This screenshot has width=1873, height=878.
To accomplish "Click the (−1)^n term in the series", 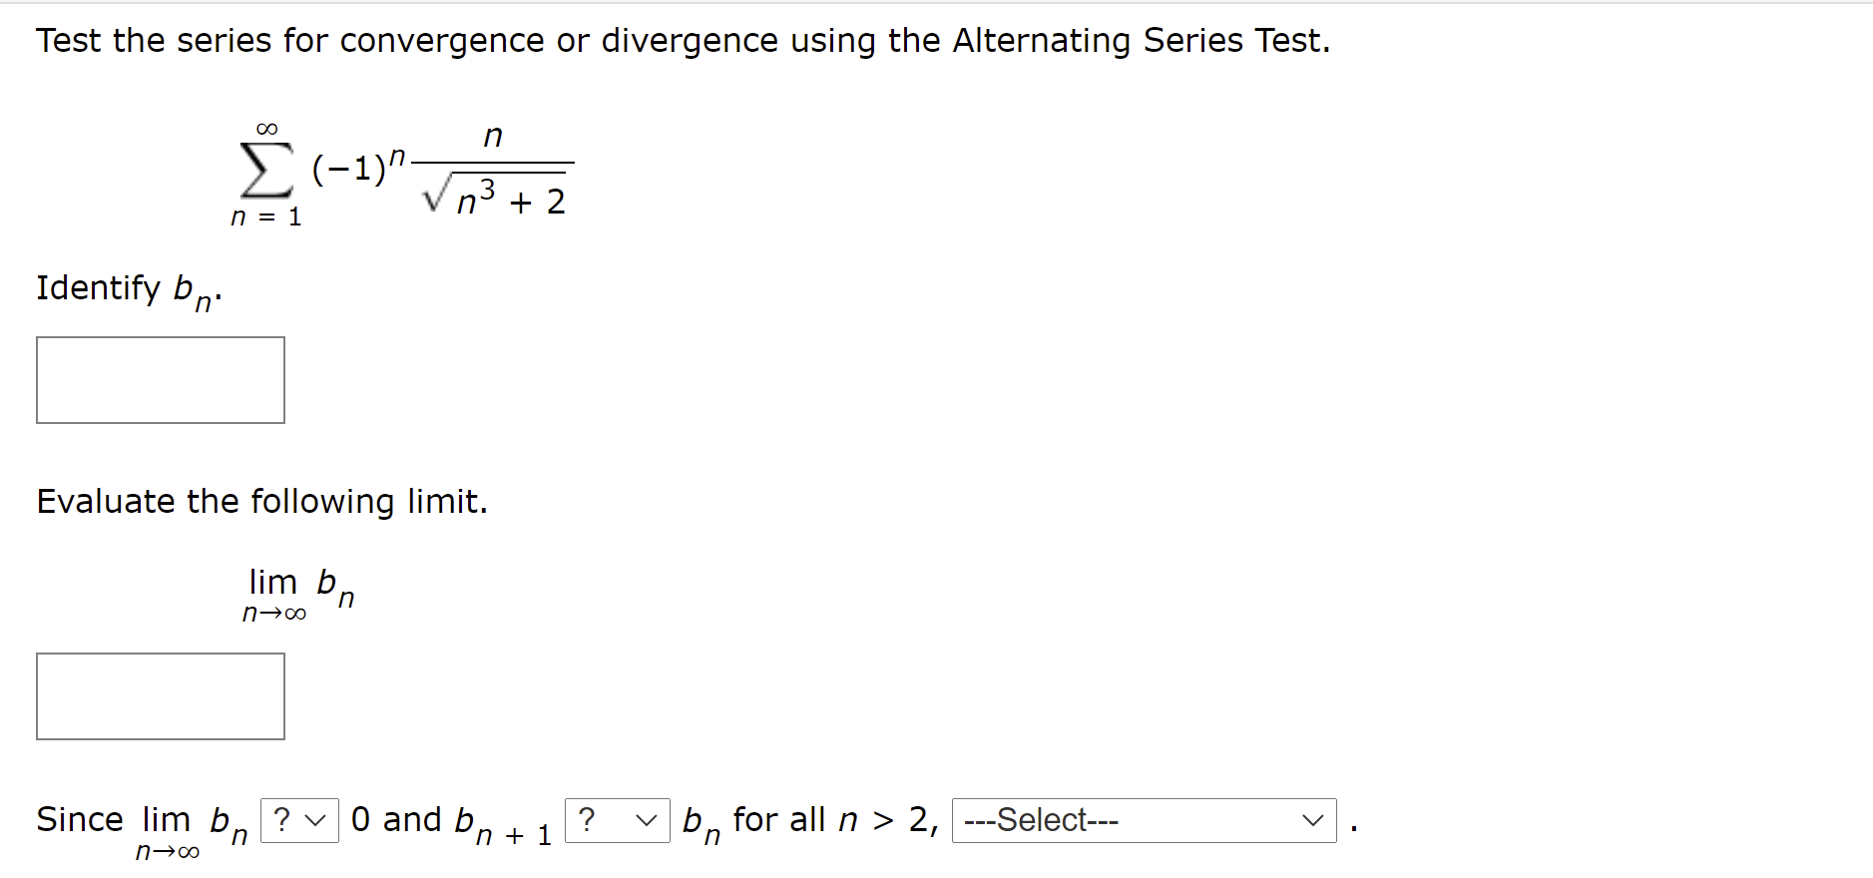I will pyautogui.click(x=358, y=167).
